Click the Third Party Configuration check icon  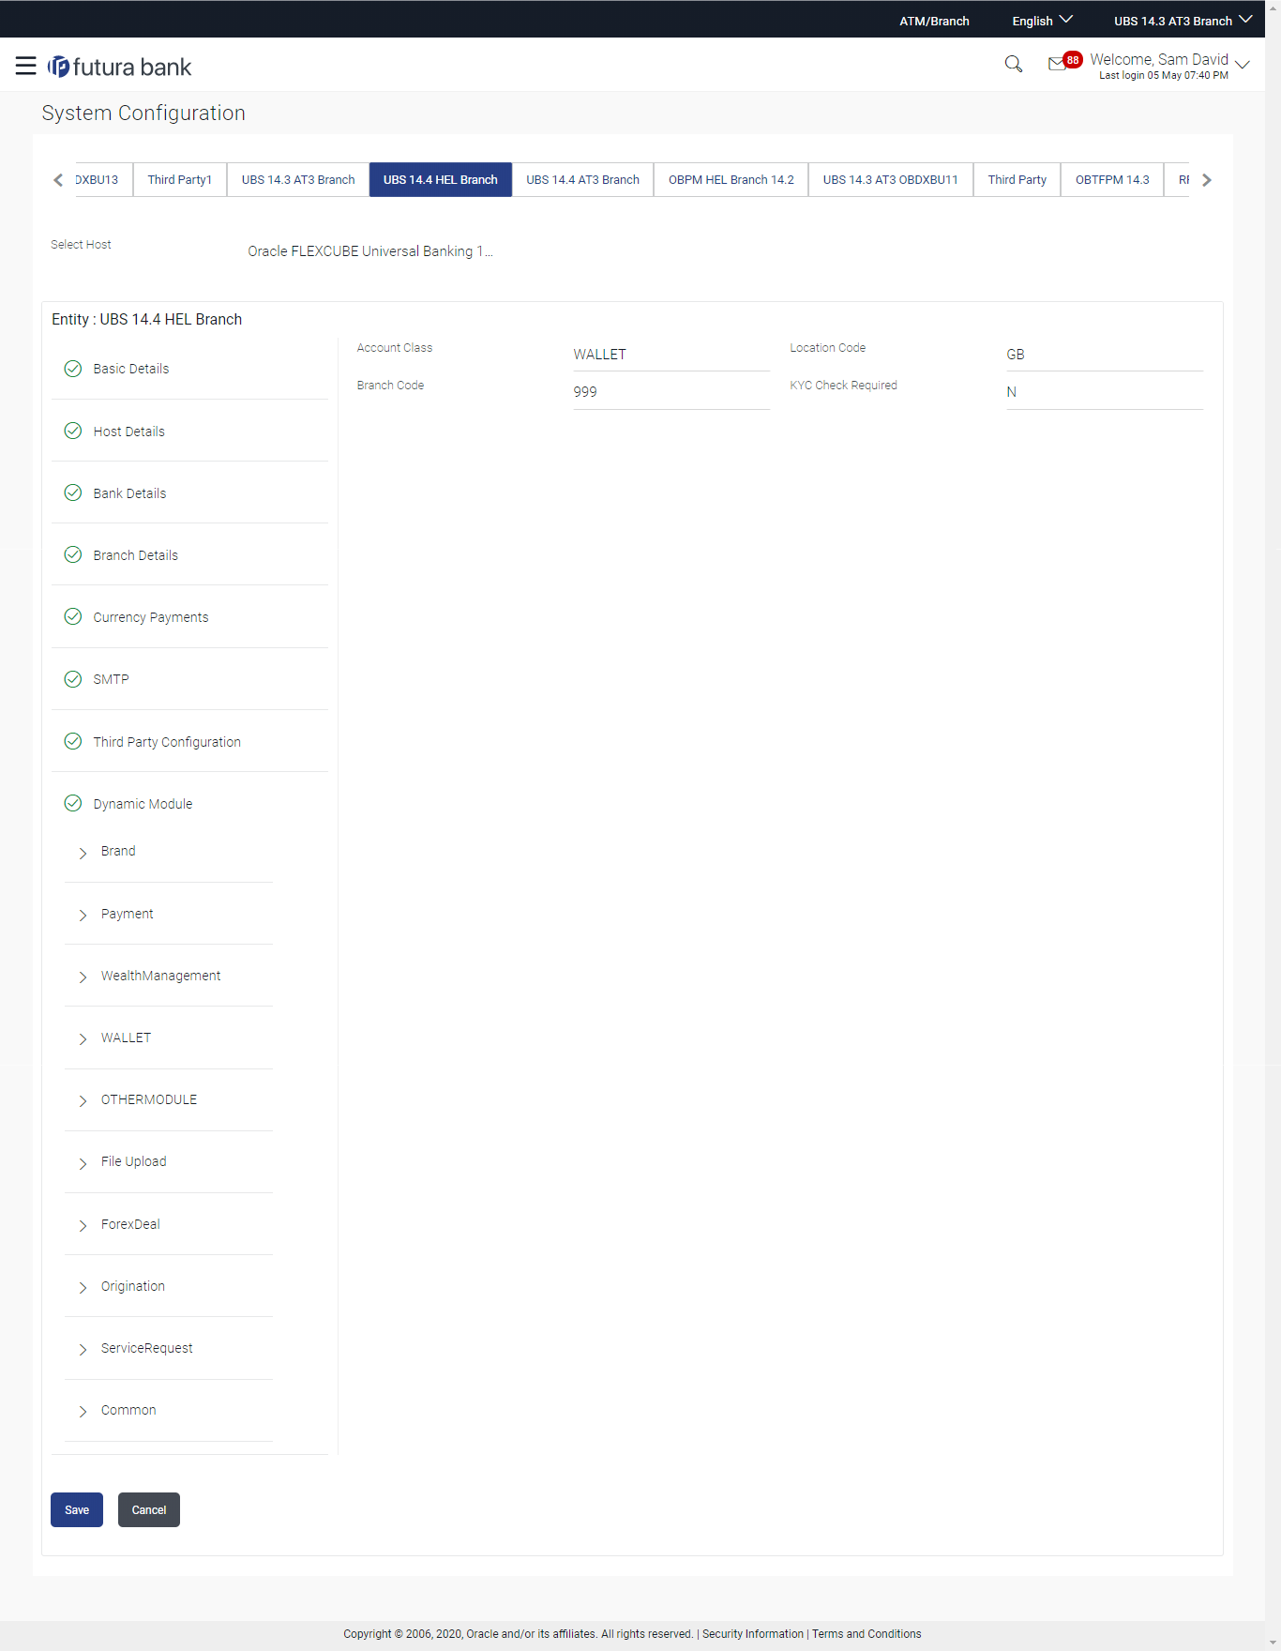click(73, 741)
